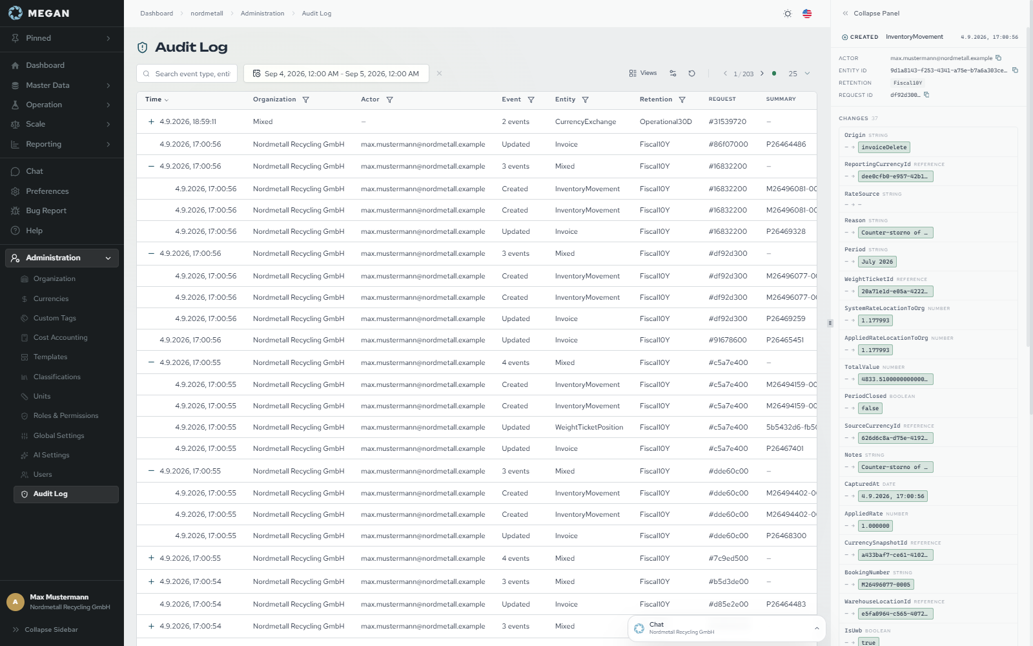Toggle live updates green dot indicator
1033x646 pixels.
(x=774, y=74)
